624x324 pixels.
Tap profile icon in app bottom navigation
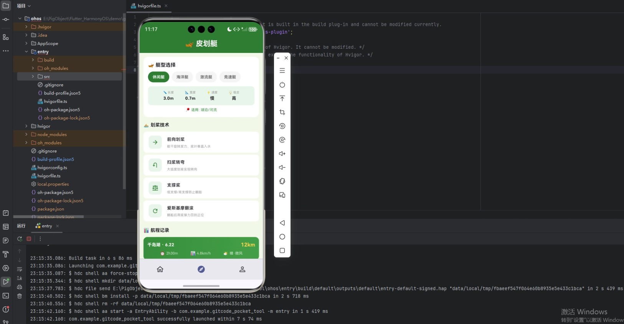click(x=242, y=269)
